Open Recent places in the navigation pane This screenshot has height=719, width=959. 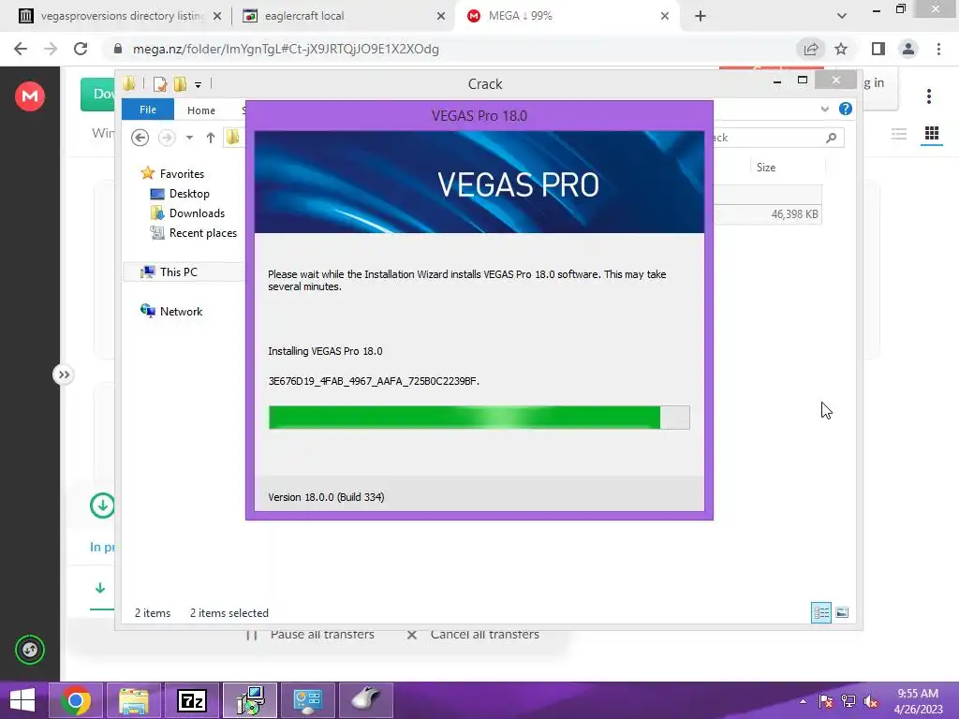pos(202,233)
